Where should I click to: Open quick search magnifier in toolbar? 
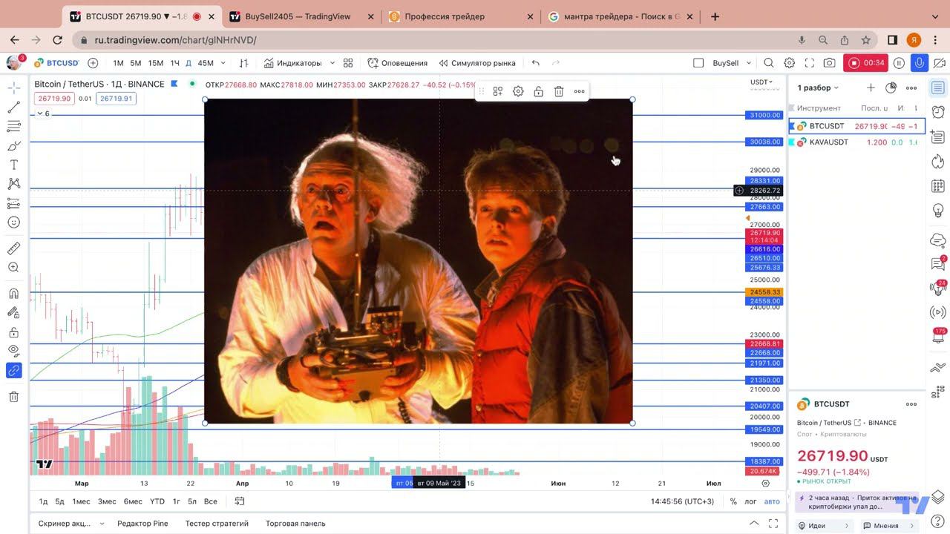[x=769, y=63]
